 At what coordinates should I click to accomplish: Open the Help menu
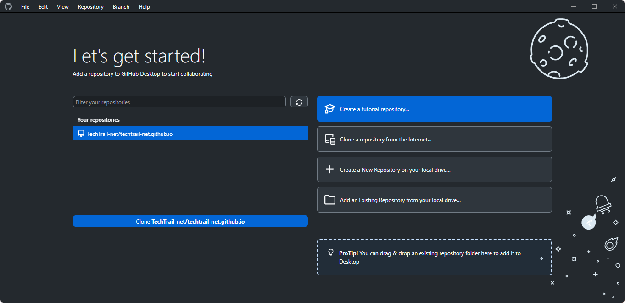point(144,7)
